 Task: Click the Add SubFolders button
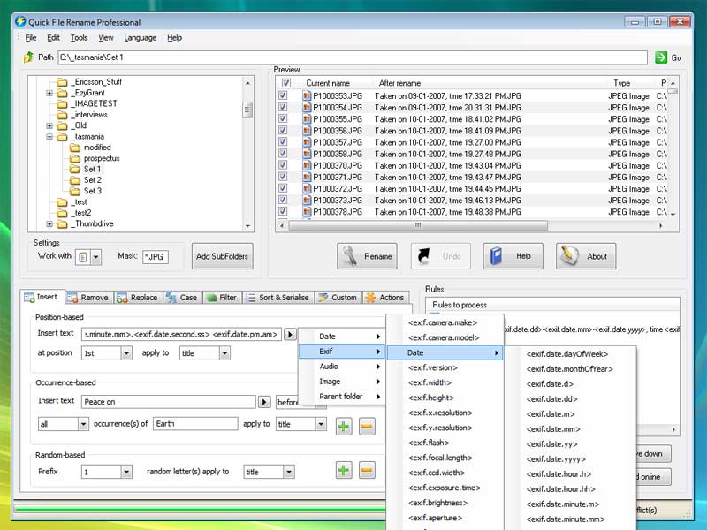click(223, 257)
